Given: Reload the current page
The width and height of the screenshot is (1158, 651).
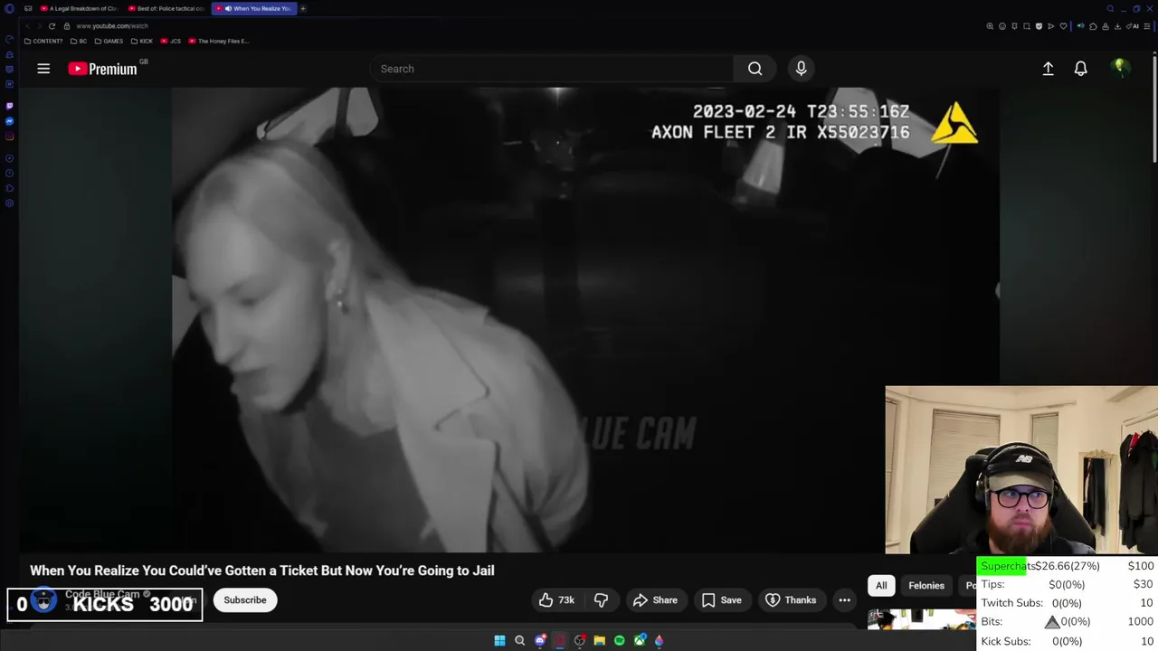Looking at the screenshot, I should click(52, 26).
